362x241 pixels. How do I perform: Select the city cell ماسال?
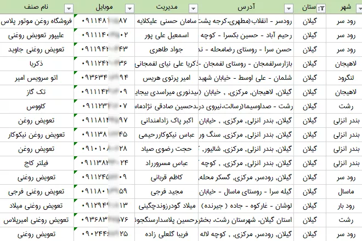pos(344,192)
